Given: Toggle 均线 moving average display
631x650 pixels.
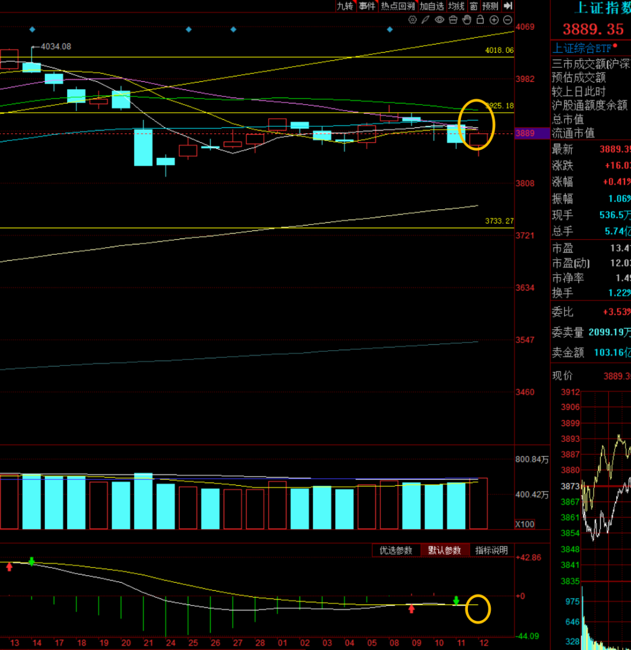Looking at the screenshot, I should pos(456,6).
